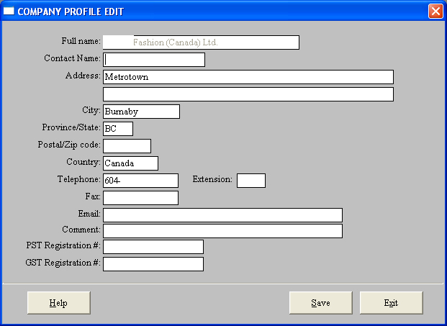Focus the Postal/Zip code field
The image size is (447, 326).
pyautogui.click(x=127, y=146)
